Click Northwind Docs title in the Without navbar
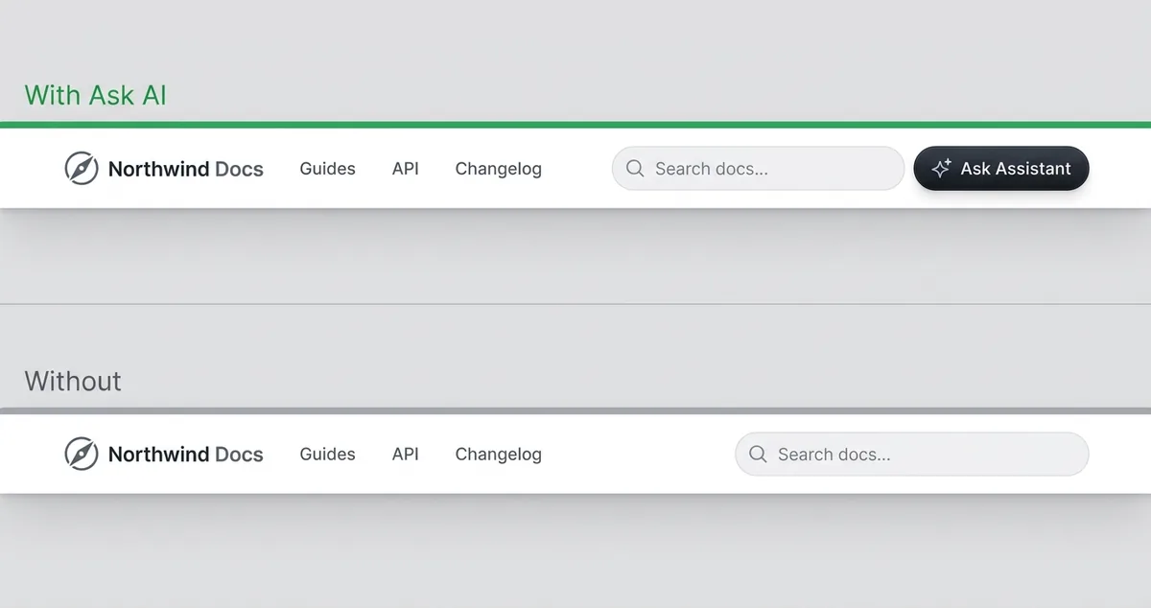 (186, 455)
